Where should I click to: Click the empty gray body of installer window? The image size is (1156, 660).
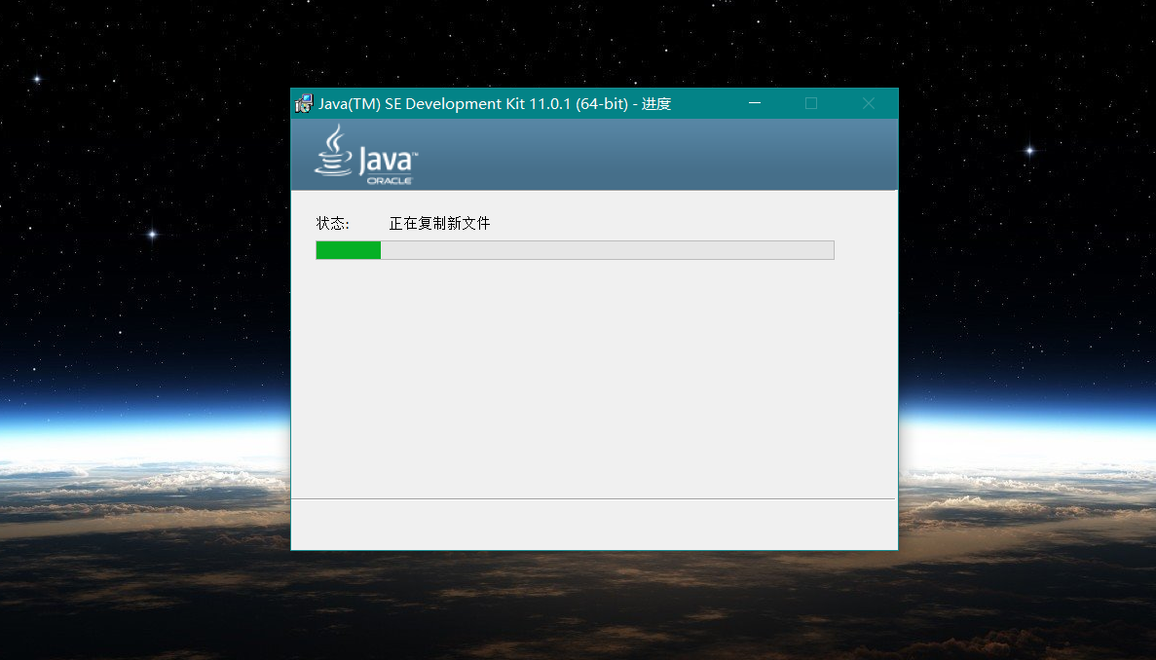pos(594,380)
